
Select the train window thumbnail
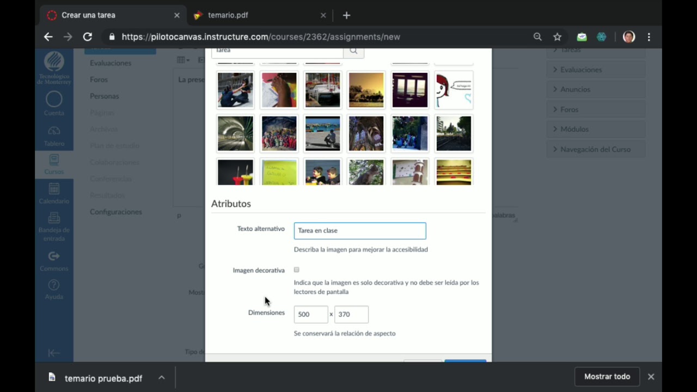pyautogui.click(x=409, y=90)
